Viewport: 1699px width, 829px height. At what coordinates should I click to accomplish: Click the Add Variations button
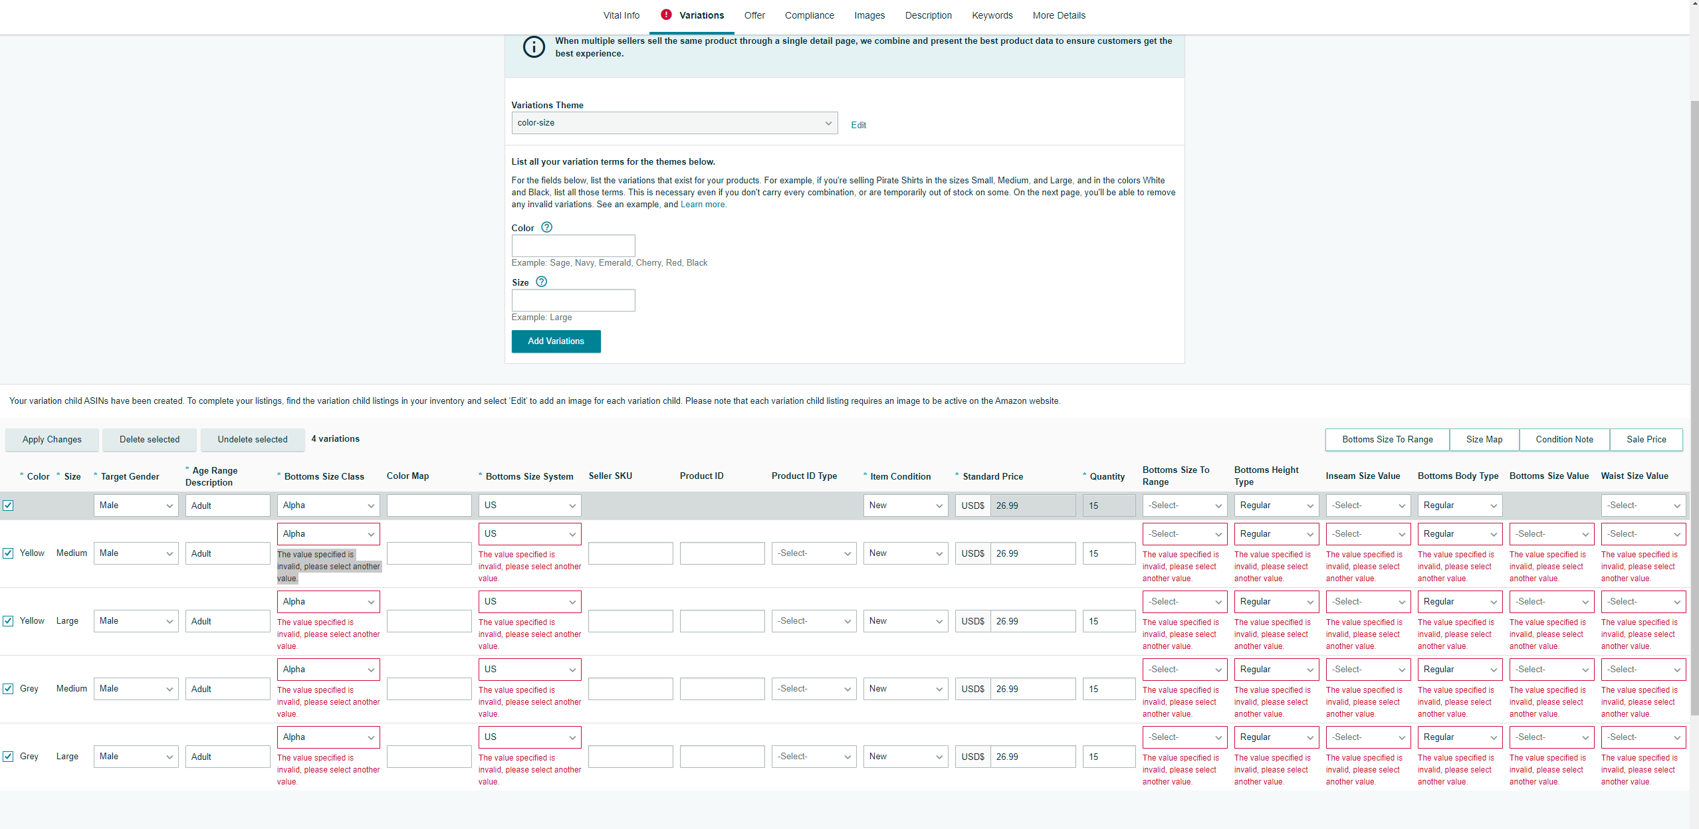click(x=556, y=341)
